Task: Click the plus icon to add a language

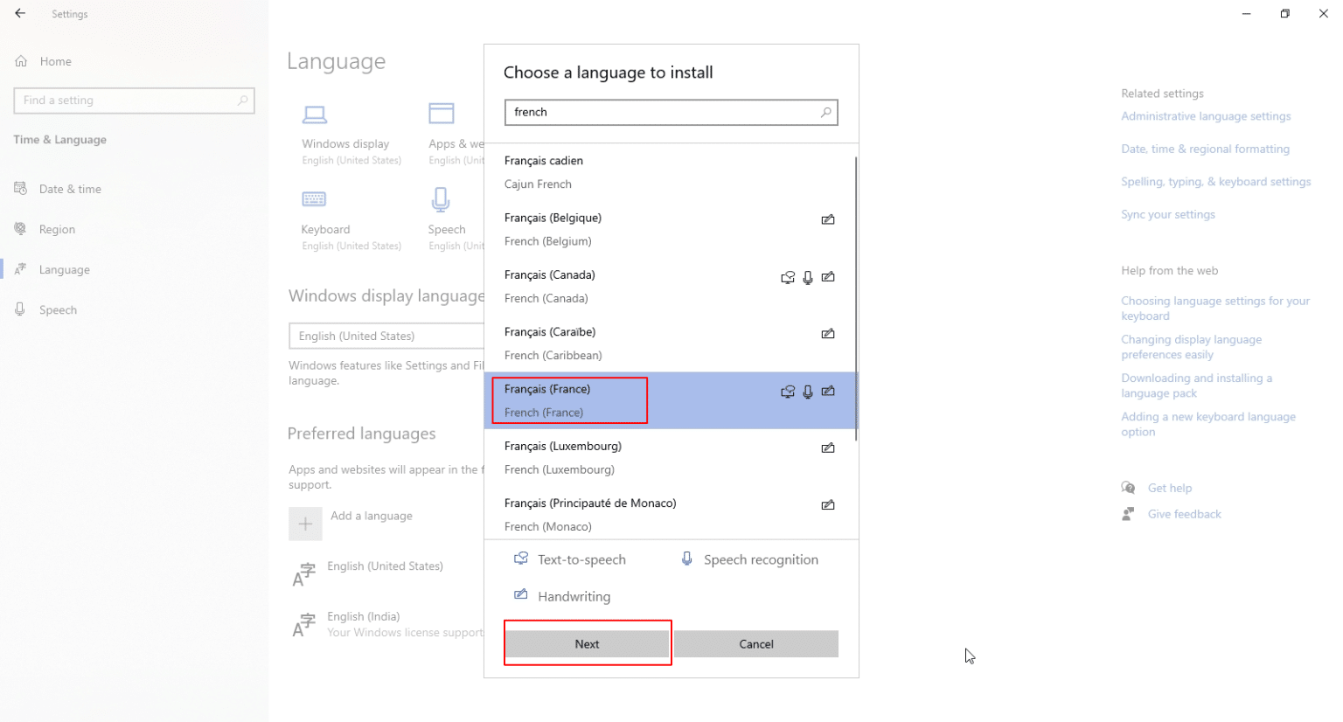Action: (305, 524)
